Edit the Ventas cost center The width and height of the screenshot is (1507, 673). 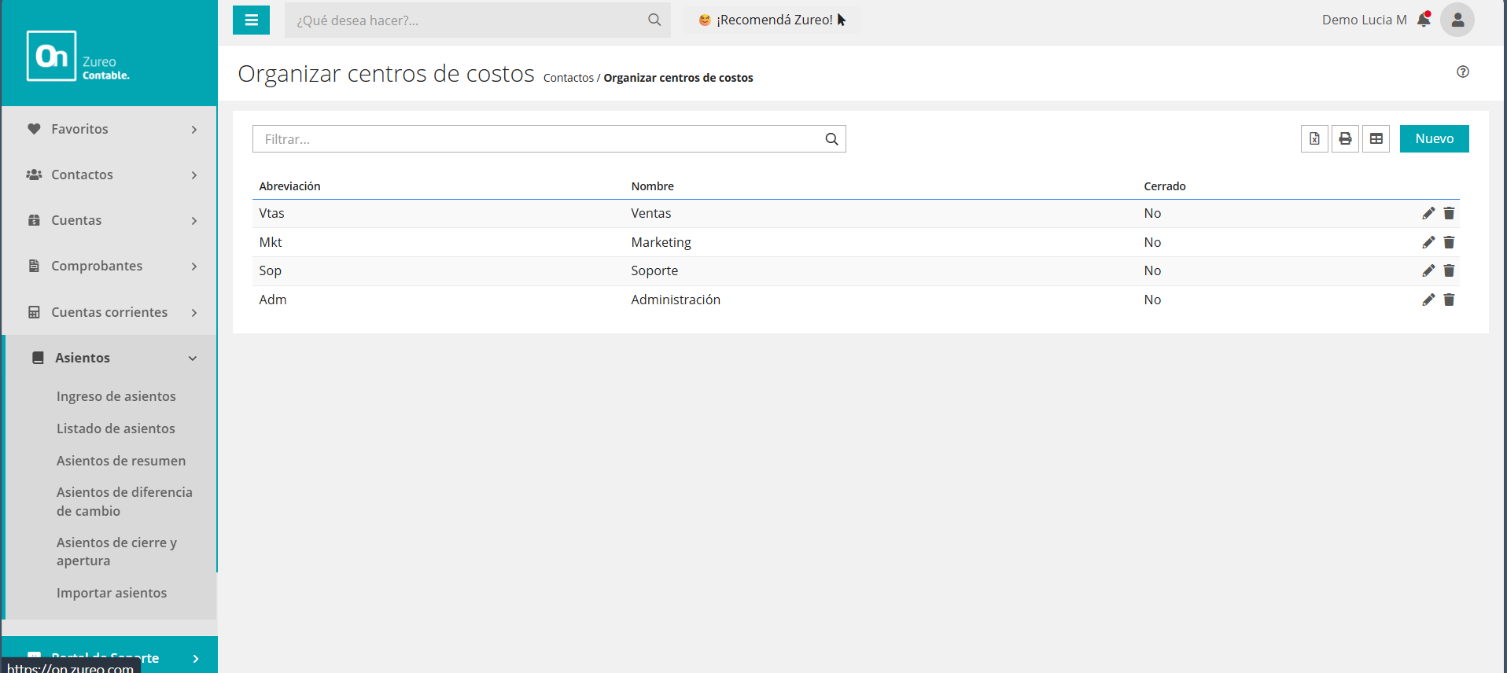tap(1428, 213)
